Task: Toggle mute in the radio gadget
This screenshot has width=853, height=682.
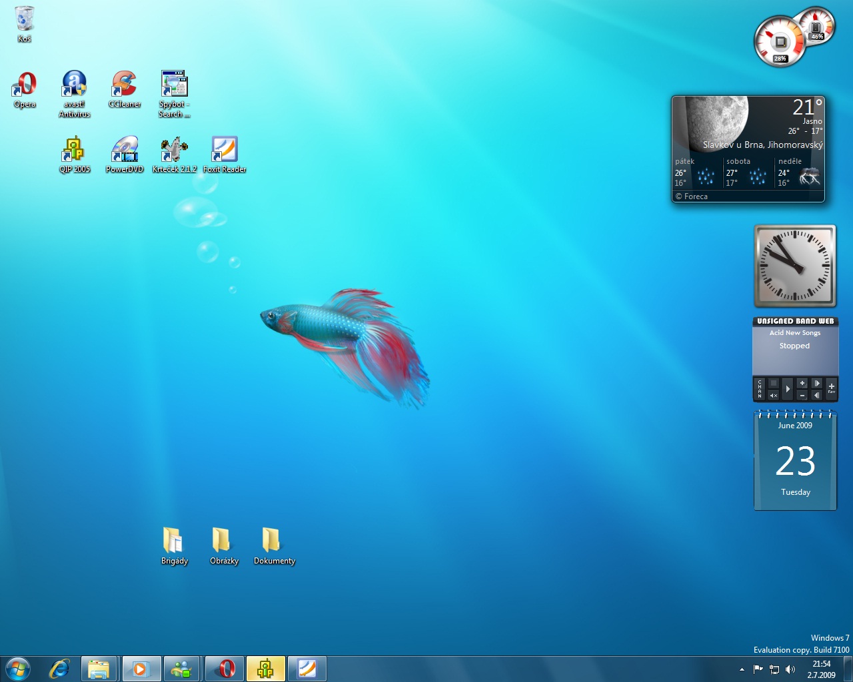Action: point(773,395)
